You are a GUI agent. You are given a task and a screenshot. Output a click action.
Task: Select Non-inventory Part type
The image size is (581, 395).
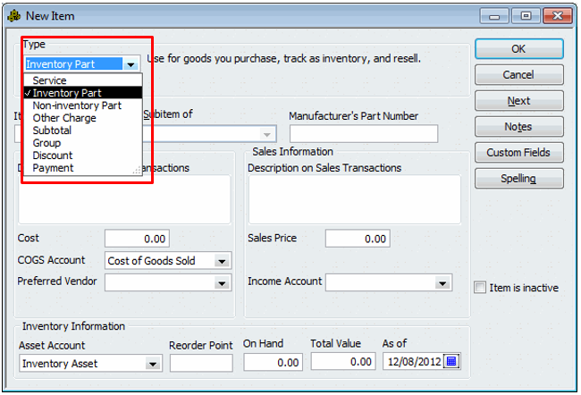coord(83,105)
